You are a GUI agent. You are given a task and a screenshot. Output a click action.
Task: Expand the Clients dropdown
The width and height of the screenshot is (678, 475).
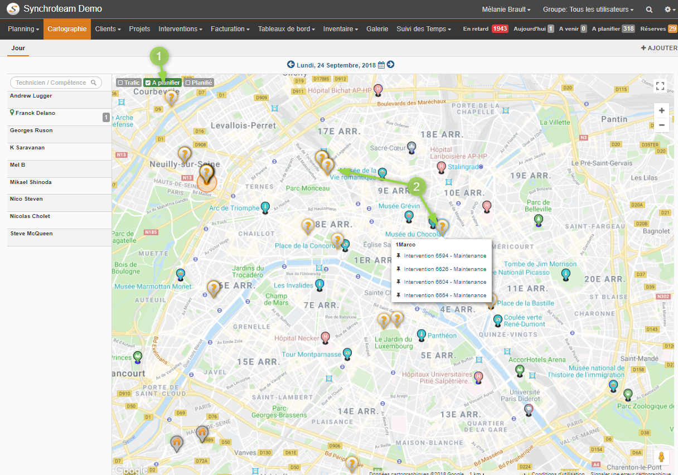tap(108, 29)
